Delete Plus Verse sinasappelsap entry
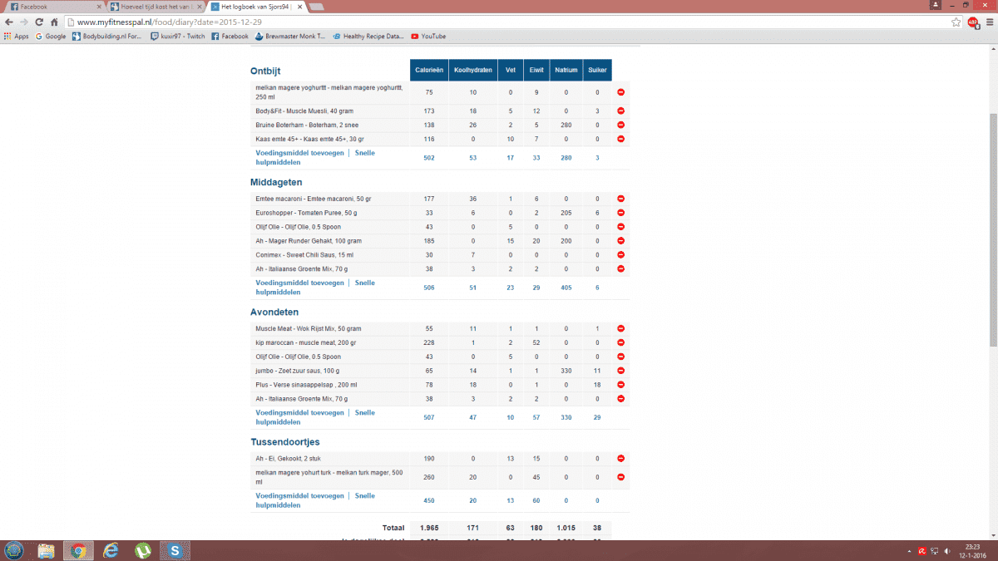 [620, 385]
